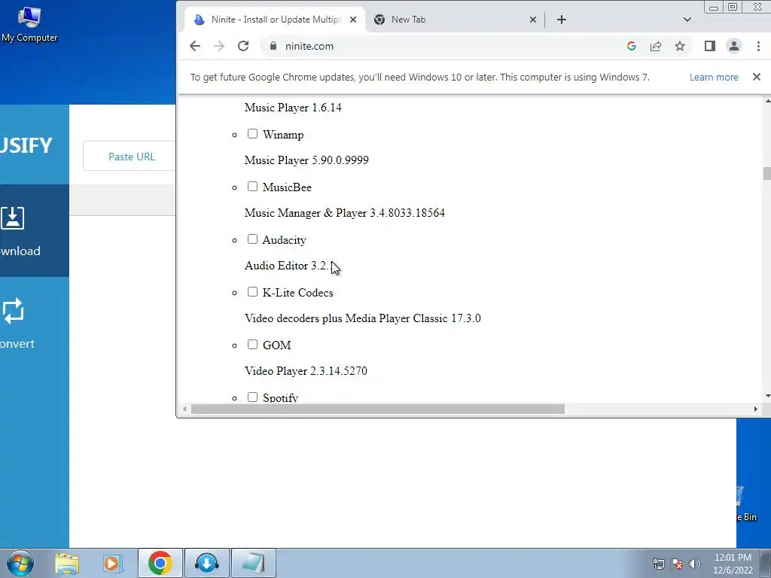Check the Spotify checkbox

pos(252,397)
